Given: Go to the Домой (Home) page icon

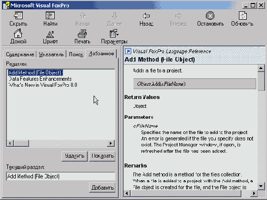Looking at the screenshot, I should click(x=18, y=33).
